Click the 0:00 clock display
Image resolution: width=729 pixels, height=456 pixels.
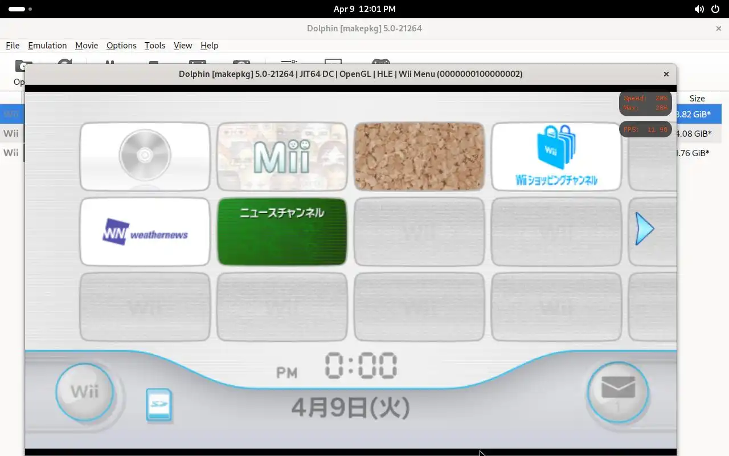pyautogui.click(x=361, y=366)
